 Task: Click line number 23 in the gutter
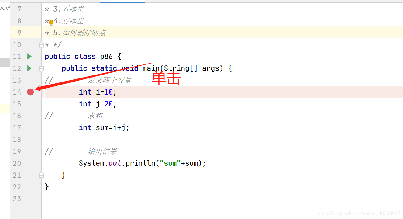pyautogui.click(x=17, y=199)
